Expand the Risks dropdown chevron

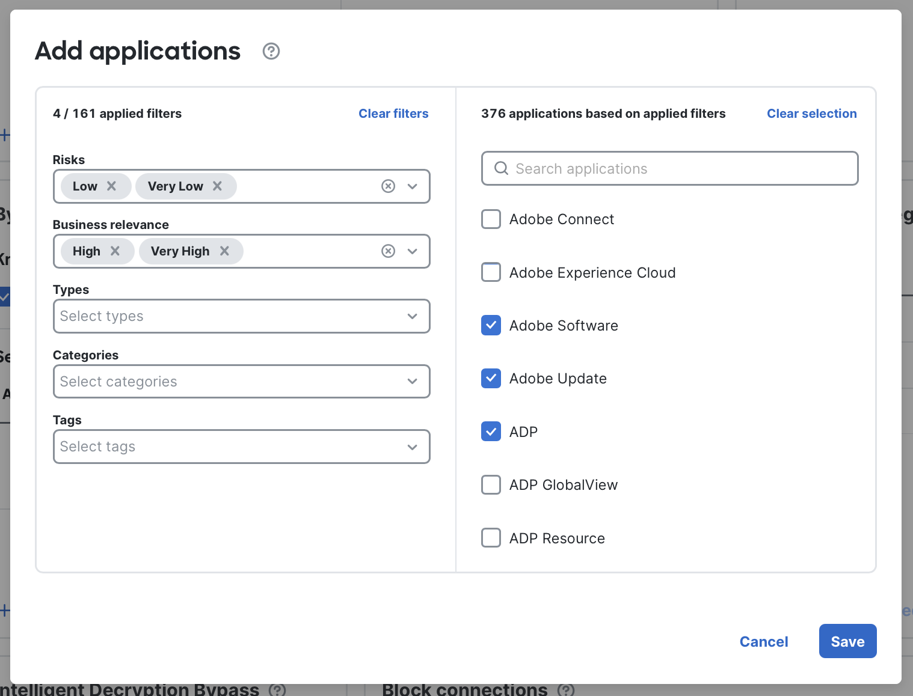(x=413, y=186)
